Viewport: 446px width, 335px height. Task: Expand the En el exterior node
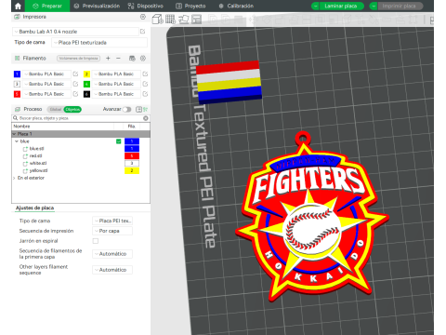click(x=14, y=178)
